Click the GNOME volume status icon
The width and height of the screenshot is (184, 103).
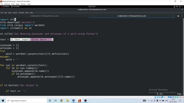point(177,7)
